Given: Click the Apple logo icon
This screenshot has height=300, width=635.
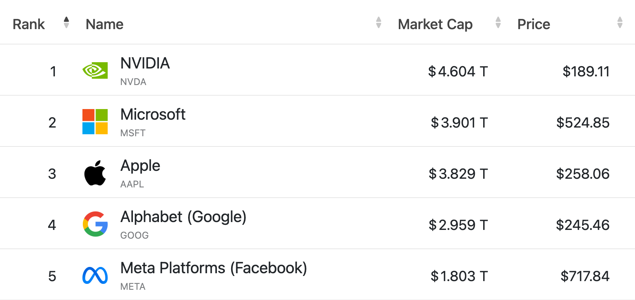Looking at the screenshot, I should (95, 172).
